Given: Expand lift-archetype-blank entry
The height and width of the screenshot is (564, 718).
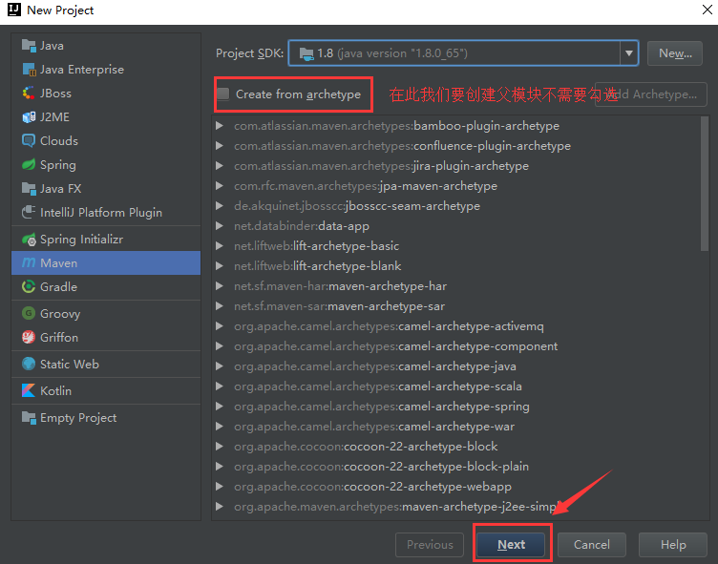Looking at the screenshot, I should point(220,266).
